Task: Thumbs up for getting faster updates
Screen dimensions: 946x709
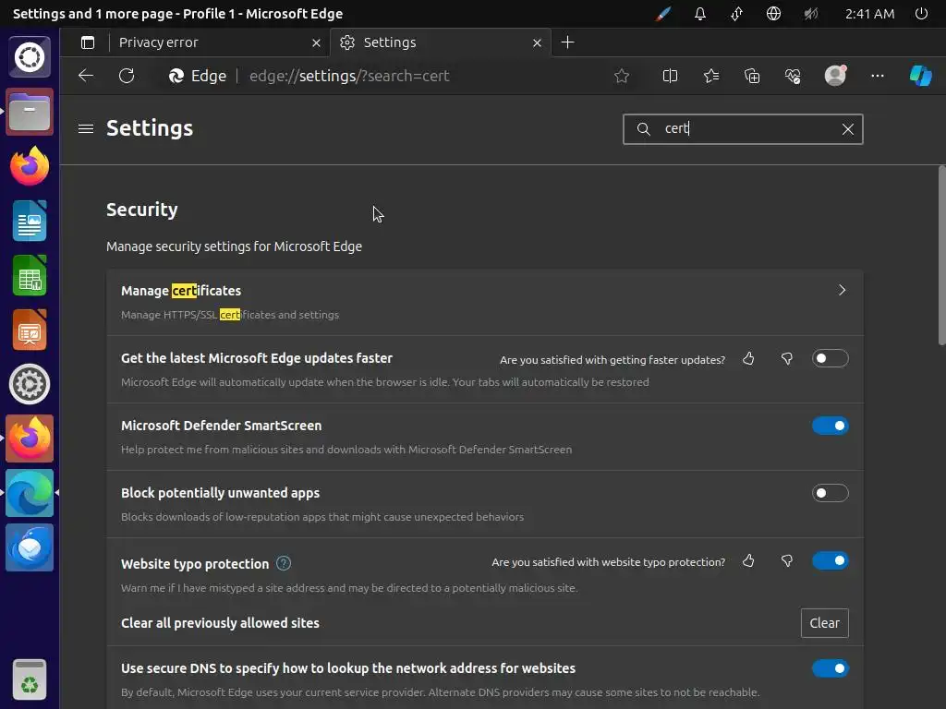Action: [x=748, y=358]
